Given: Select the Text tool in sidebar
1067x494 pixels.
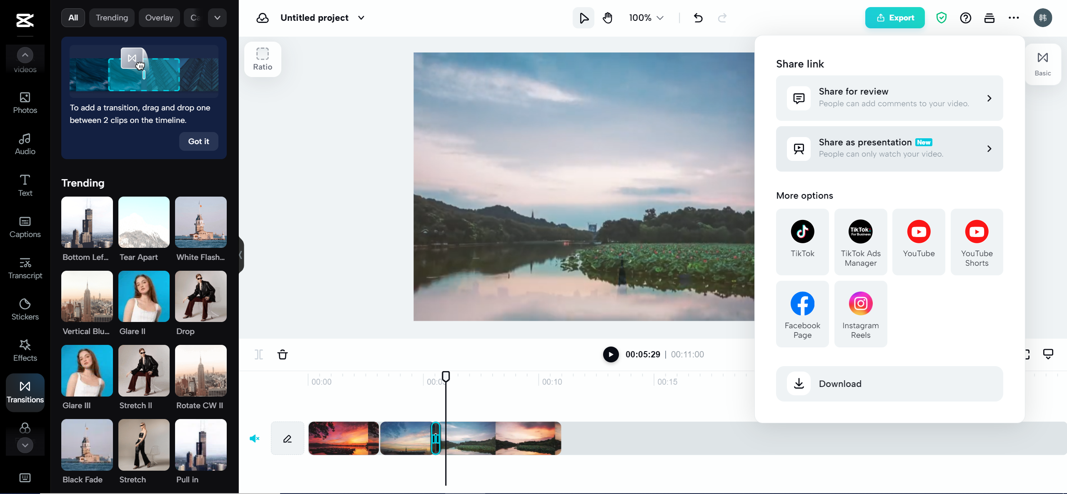Looking at the screenshot, I should pyautogui.click(x=25, y=185).
